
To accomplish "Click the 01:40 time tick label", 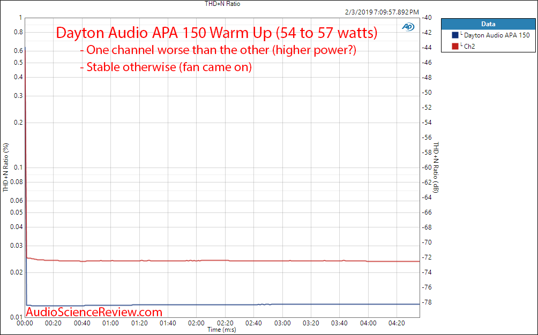I will (x=168, y=323).
